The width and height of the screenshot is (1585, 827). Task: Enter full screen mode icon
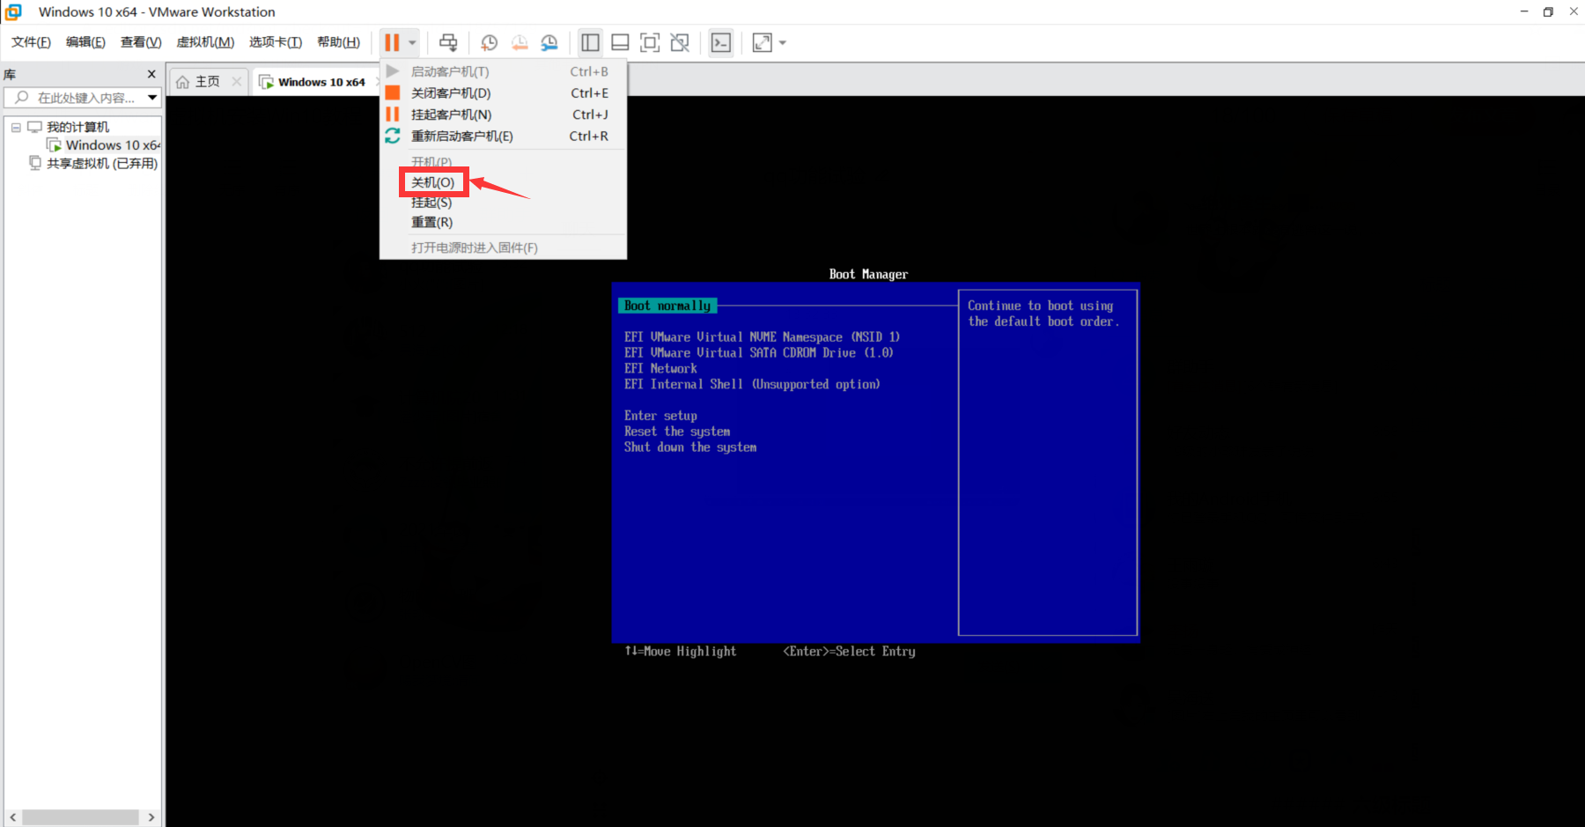click(650, 42)
